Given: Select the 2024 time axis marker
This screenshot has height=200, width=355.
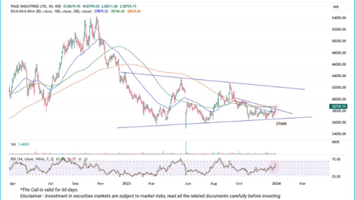Looking at the screenshot, I should [276, 183].
